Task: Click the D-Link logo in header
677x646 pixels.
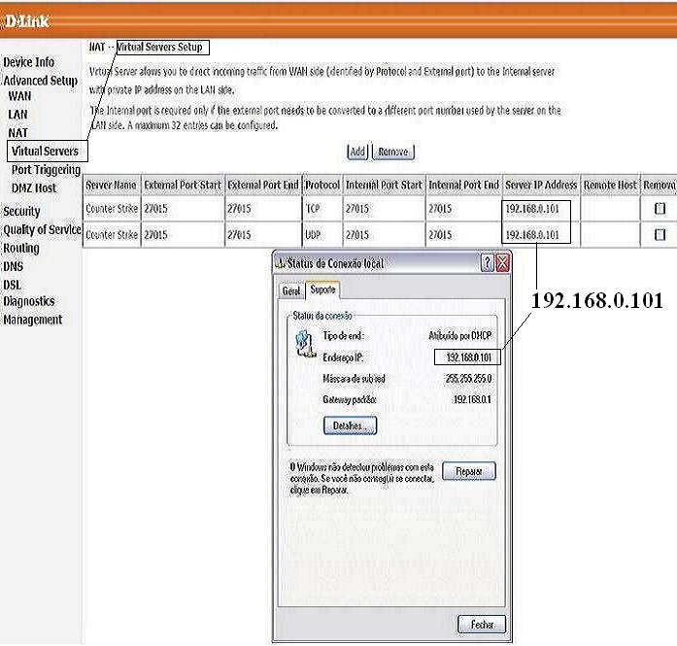Action: [28, 19]
